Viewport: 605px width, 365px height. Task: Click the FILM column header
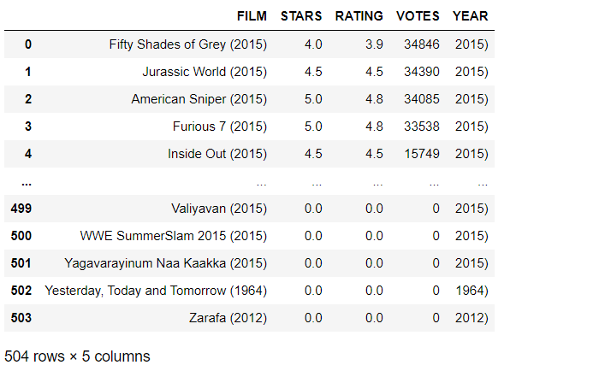(x=252, y=16)
